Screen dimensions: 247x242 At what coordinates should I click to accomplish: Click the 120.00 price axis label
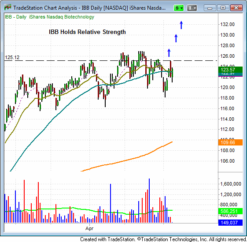[227, 87]
